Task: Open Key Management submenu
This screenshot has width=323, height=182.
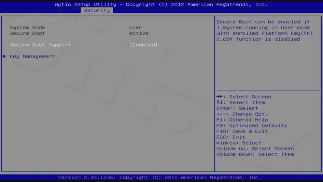Action: click(x=32, y=56)
